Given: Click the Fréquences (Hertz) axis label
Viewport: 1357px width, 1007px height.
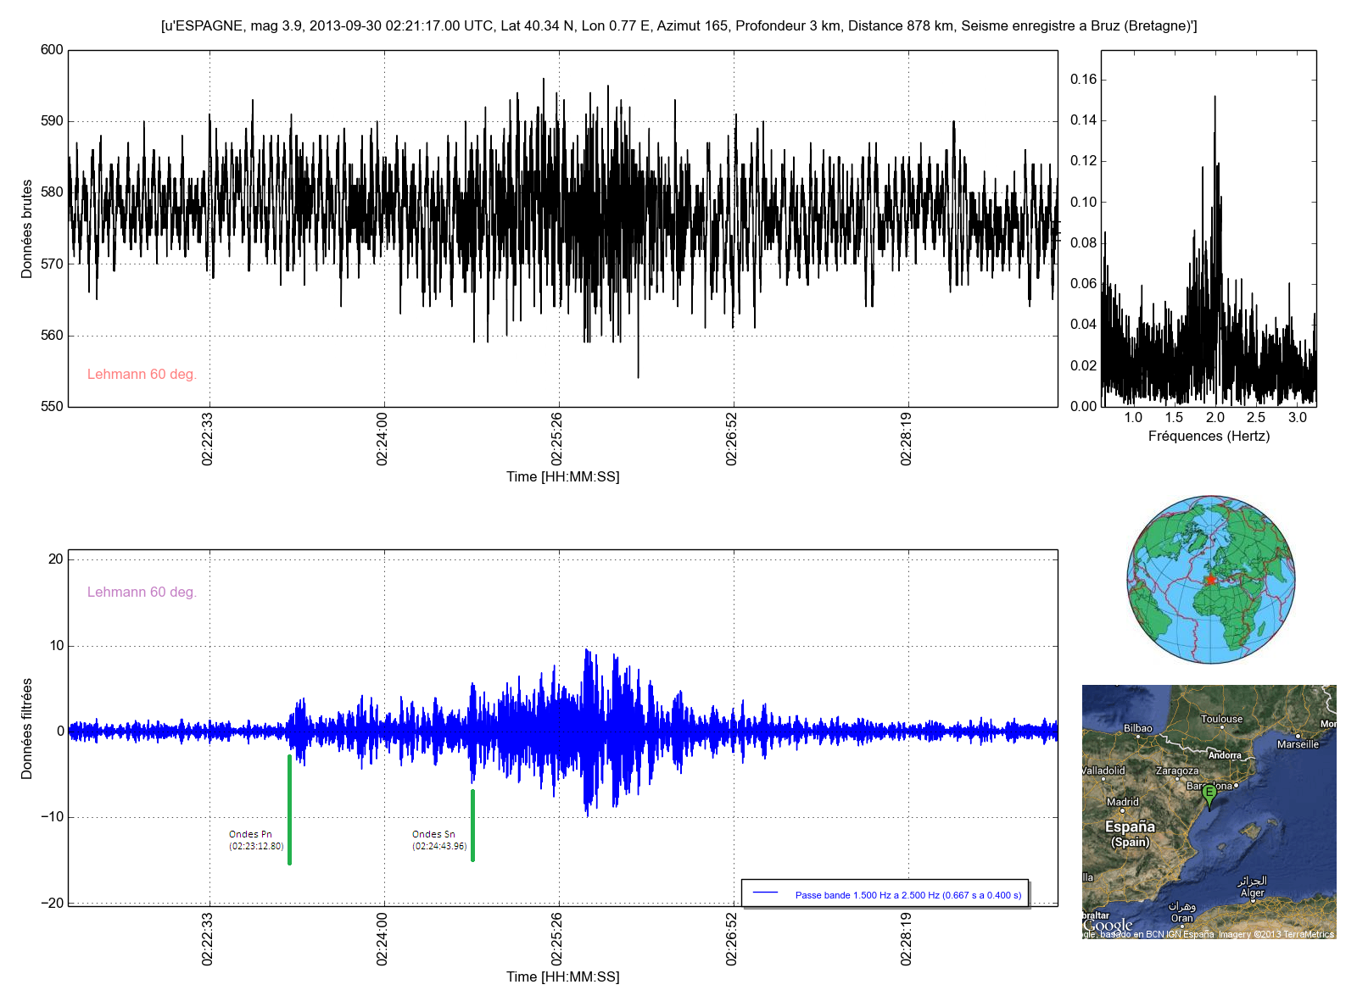Looking at the screenshot, I should 1209,437.
